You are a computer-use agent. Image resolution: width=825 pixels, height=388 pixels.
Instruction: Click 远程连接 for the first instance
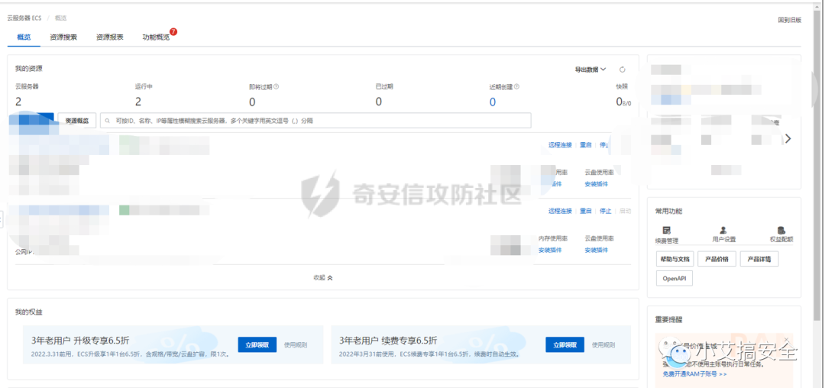pos(560,144)
